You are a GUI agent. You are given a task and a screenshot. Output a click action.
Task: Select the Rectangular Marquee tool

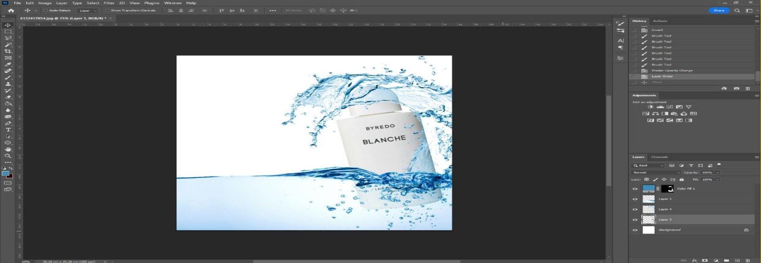8,31
